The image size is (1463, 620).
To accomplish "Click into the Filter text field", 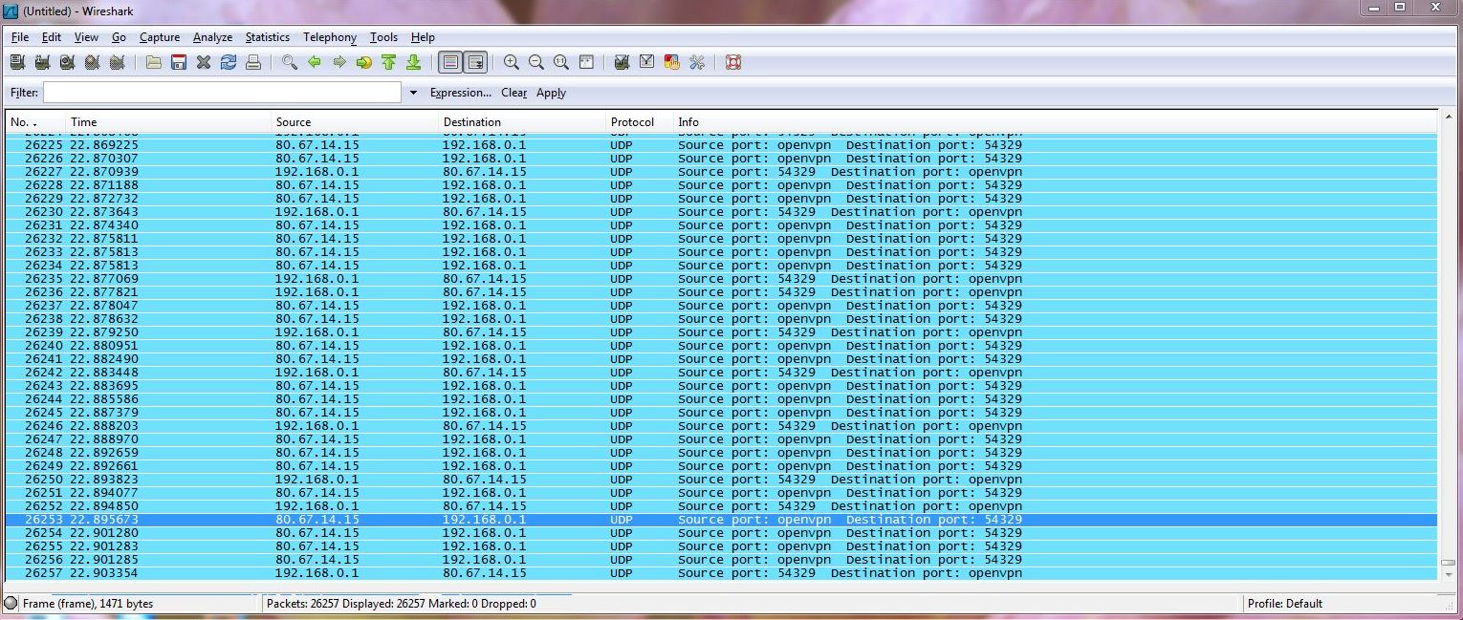I will 222,93.
